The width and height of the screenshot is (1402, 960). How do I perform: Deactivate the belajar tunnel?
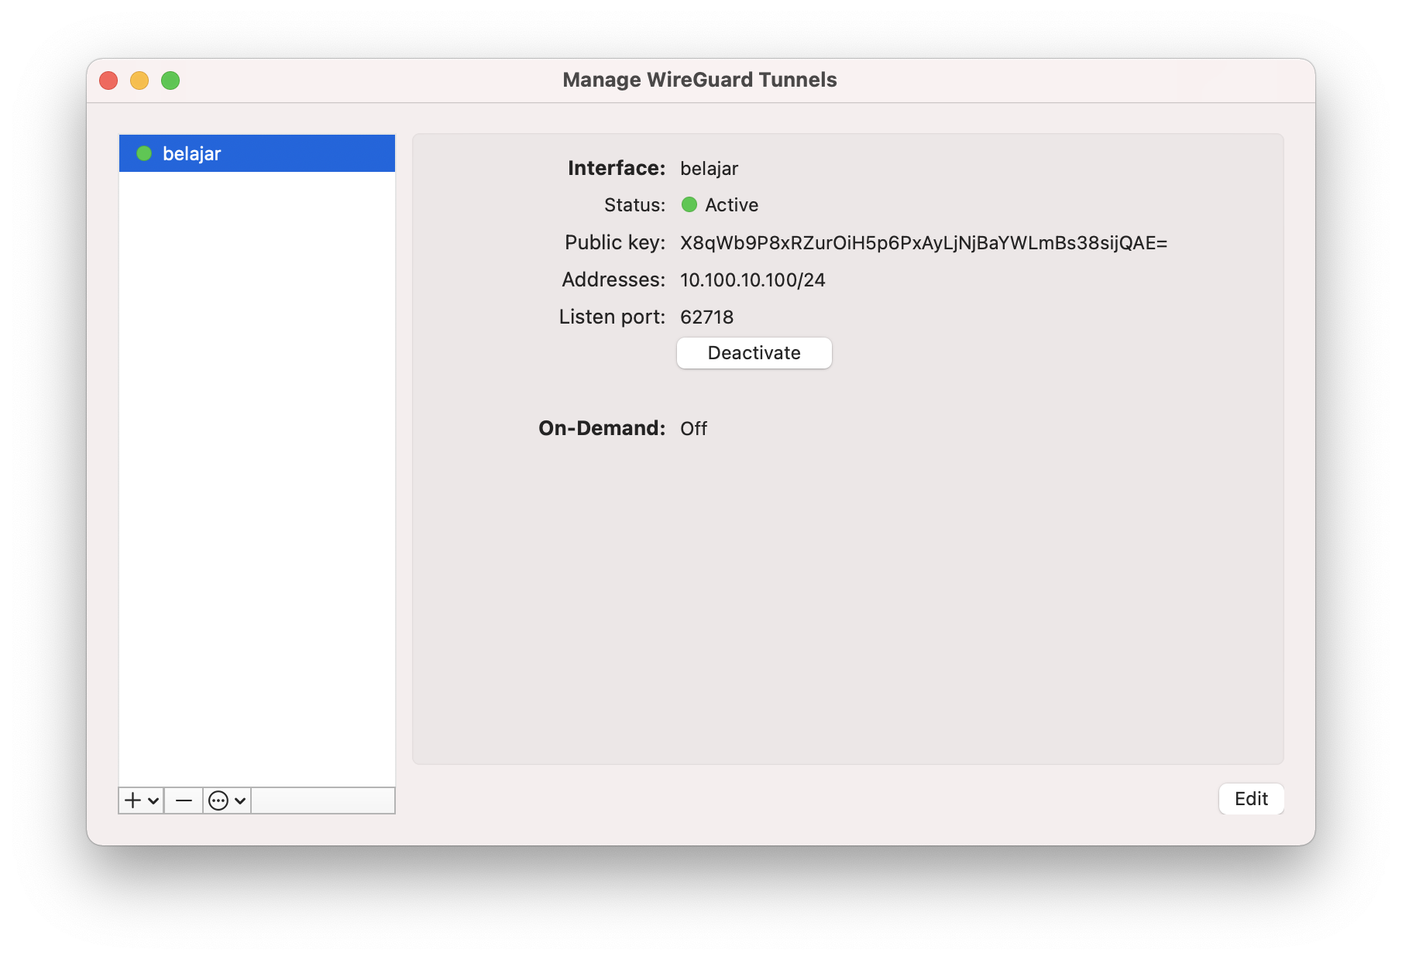(x=754, y=353)
